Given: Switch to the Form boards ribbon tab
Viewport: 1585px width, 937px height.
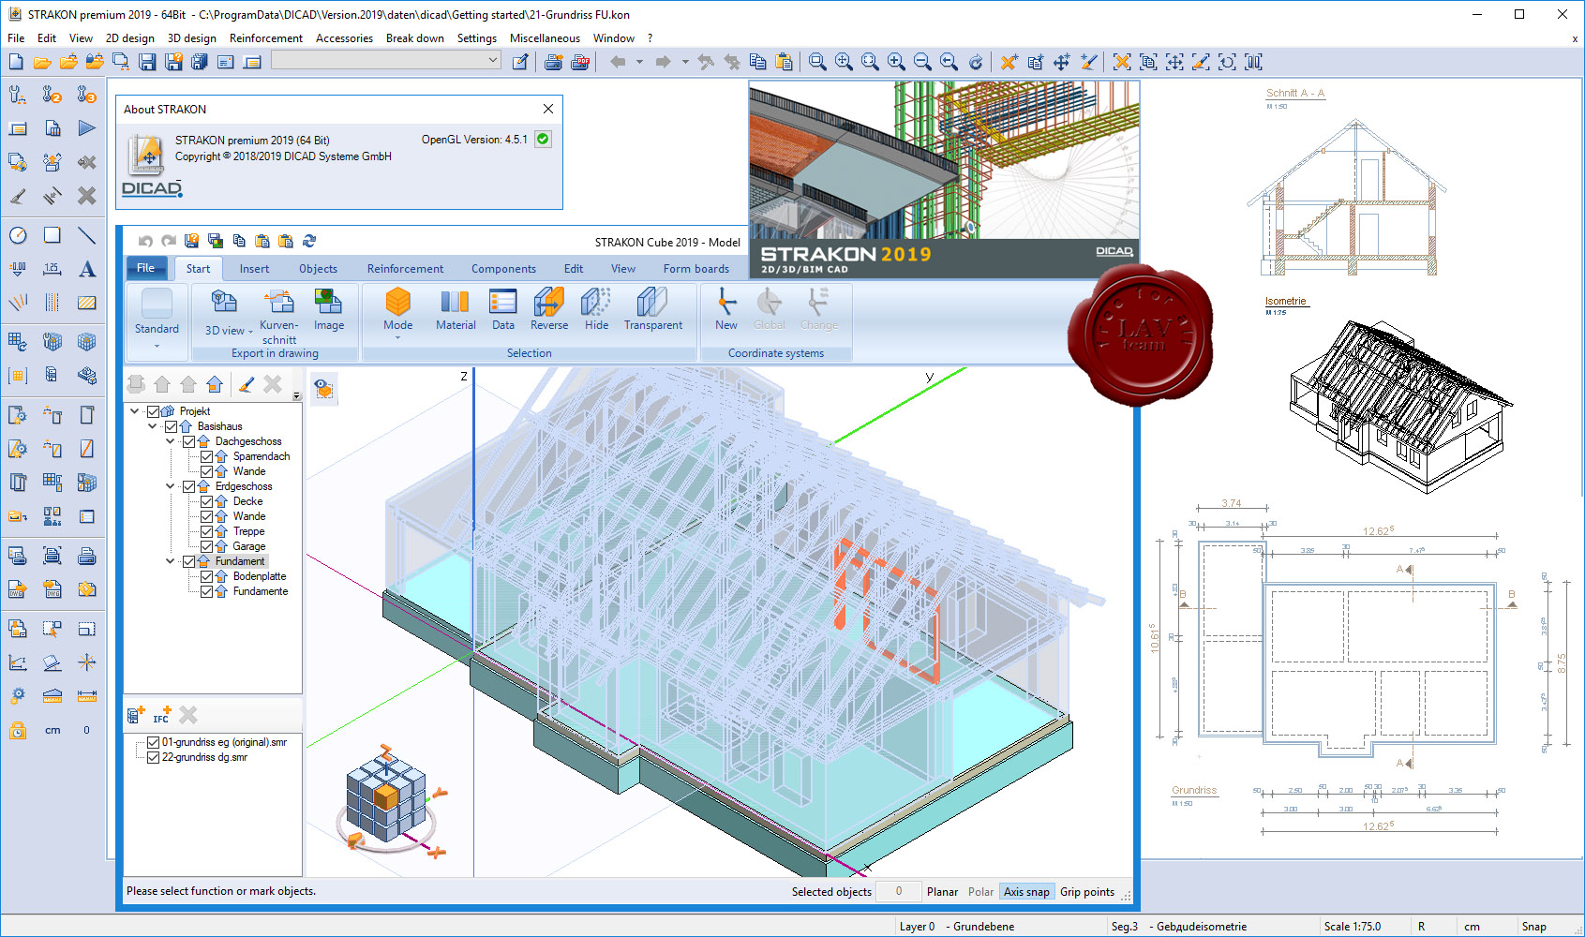Looking at the screenshot, I should click(x=696, y=269).
